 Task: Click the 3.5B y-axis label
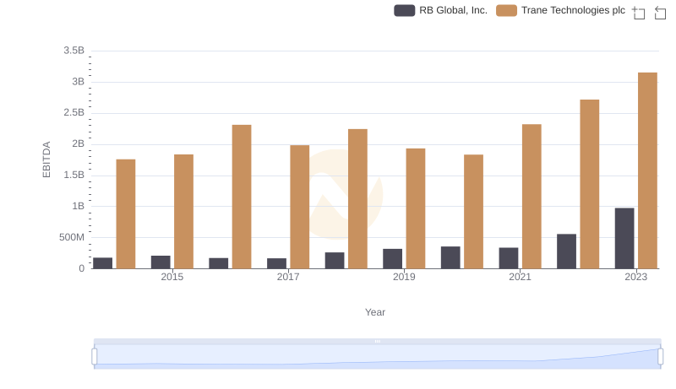74,51
